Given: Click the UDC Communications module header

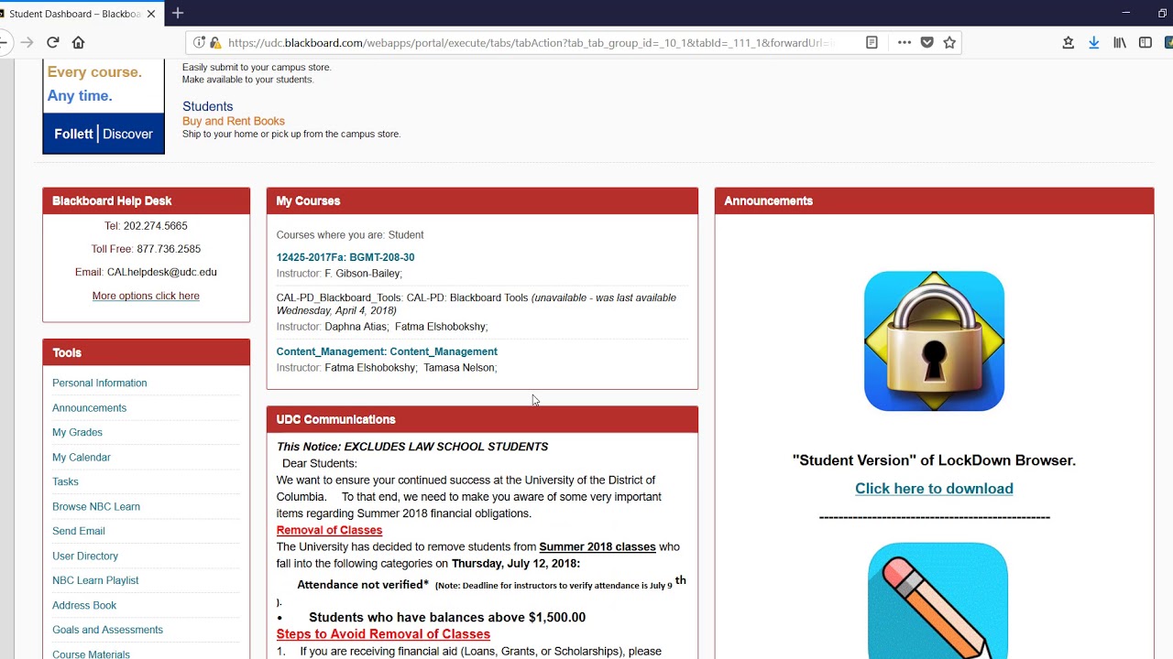Looking at the screenshot, I should pyautogui.click(x=482, y=419).
